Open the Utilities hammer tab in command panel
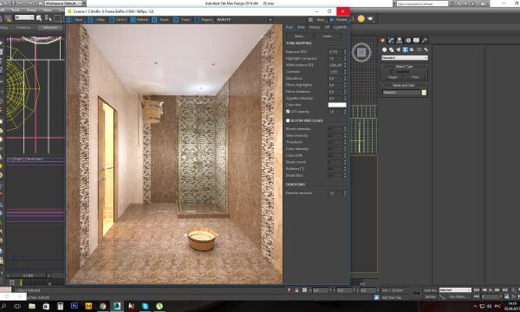 point(425,40)
